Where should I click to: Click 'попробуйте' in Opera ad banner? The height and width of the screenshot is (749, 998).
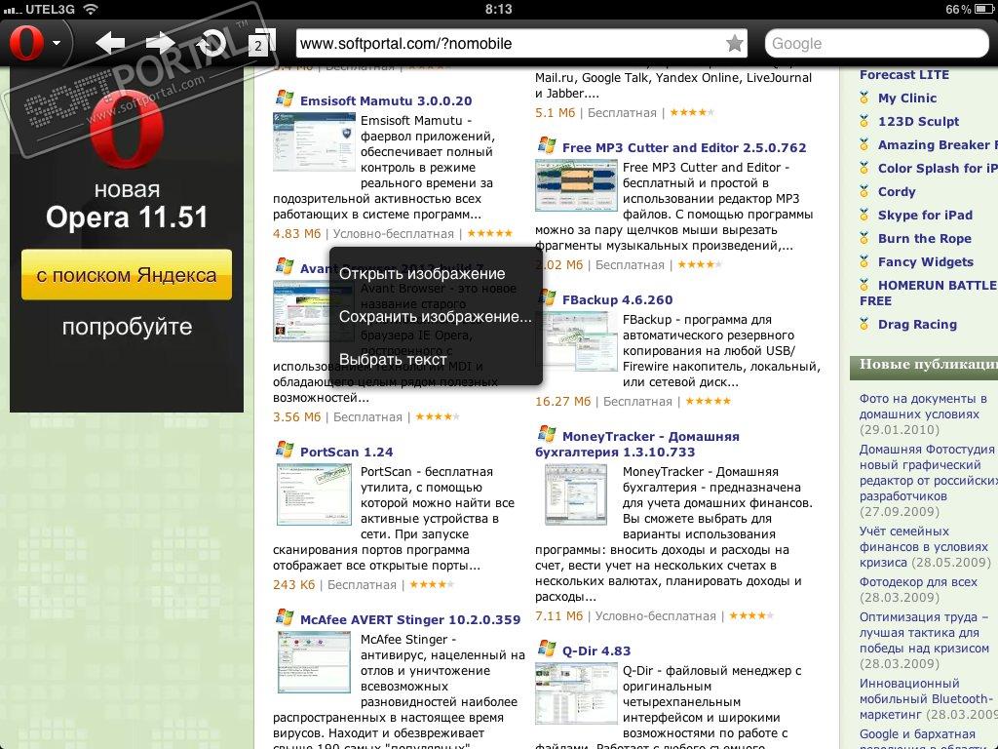127,327
